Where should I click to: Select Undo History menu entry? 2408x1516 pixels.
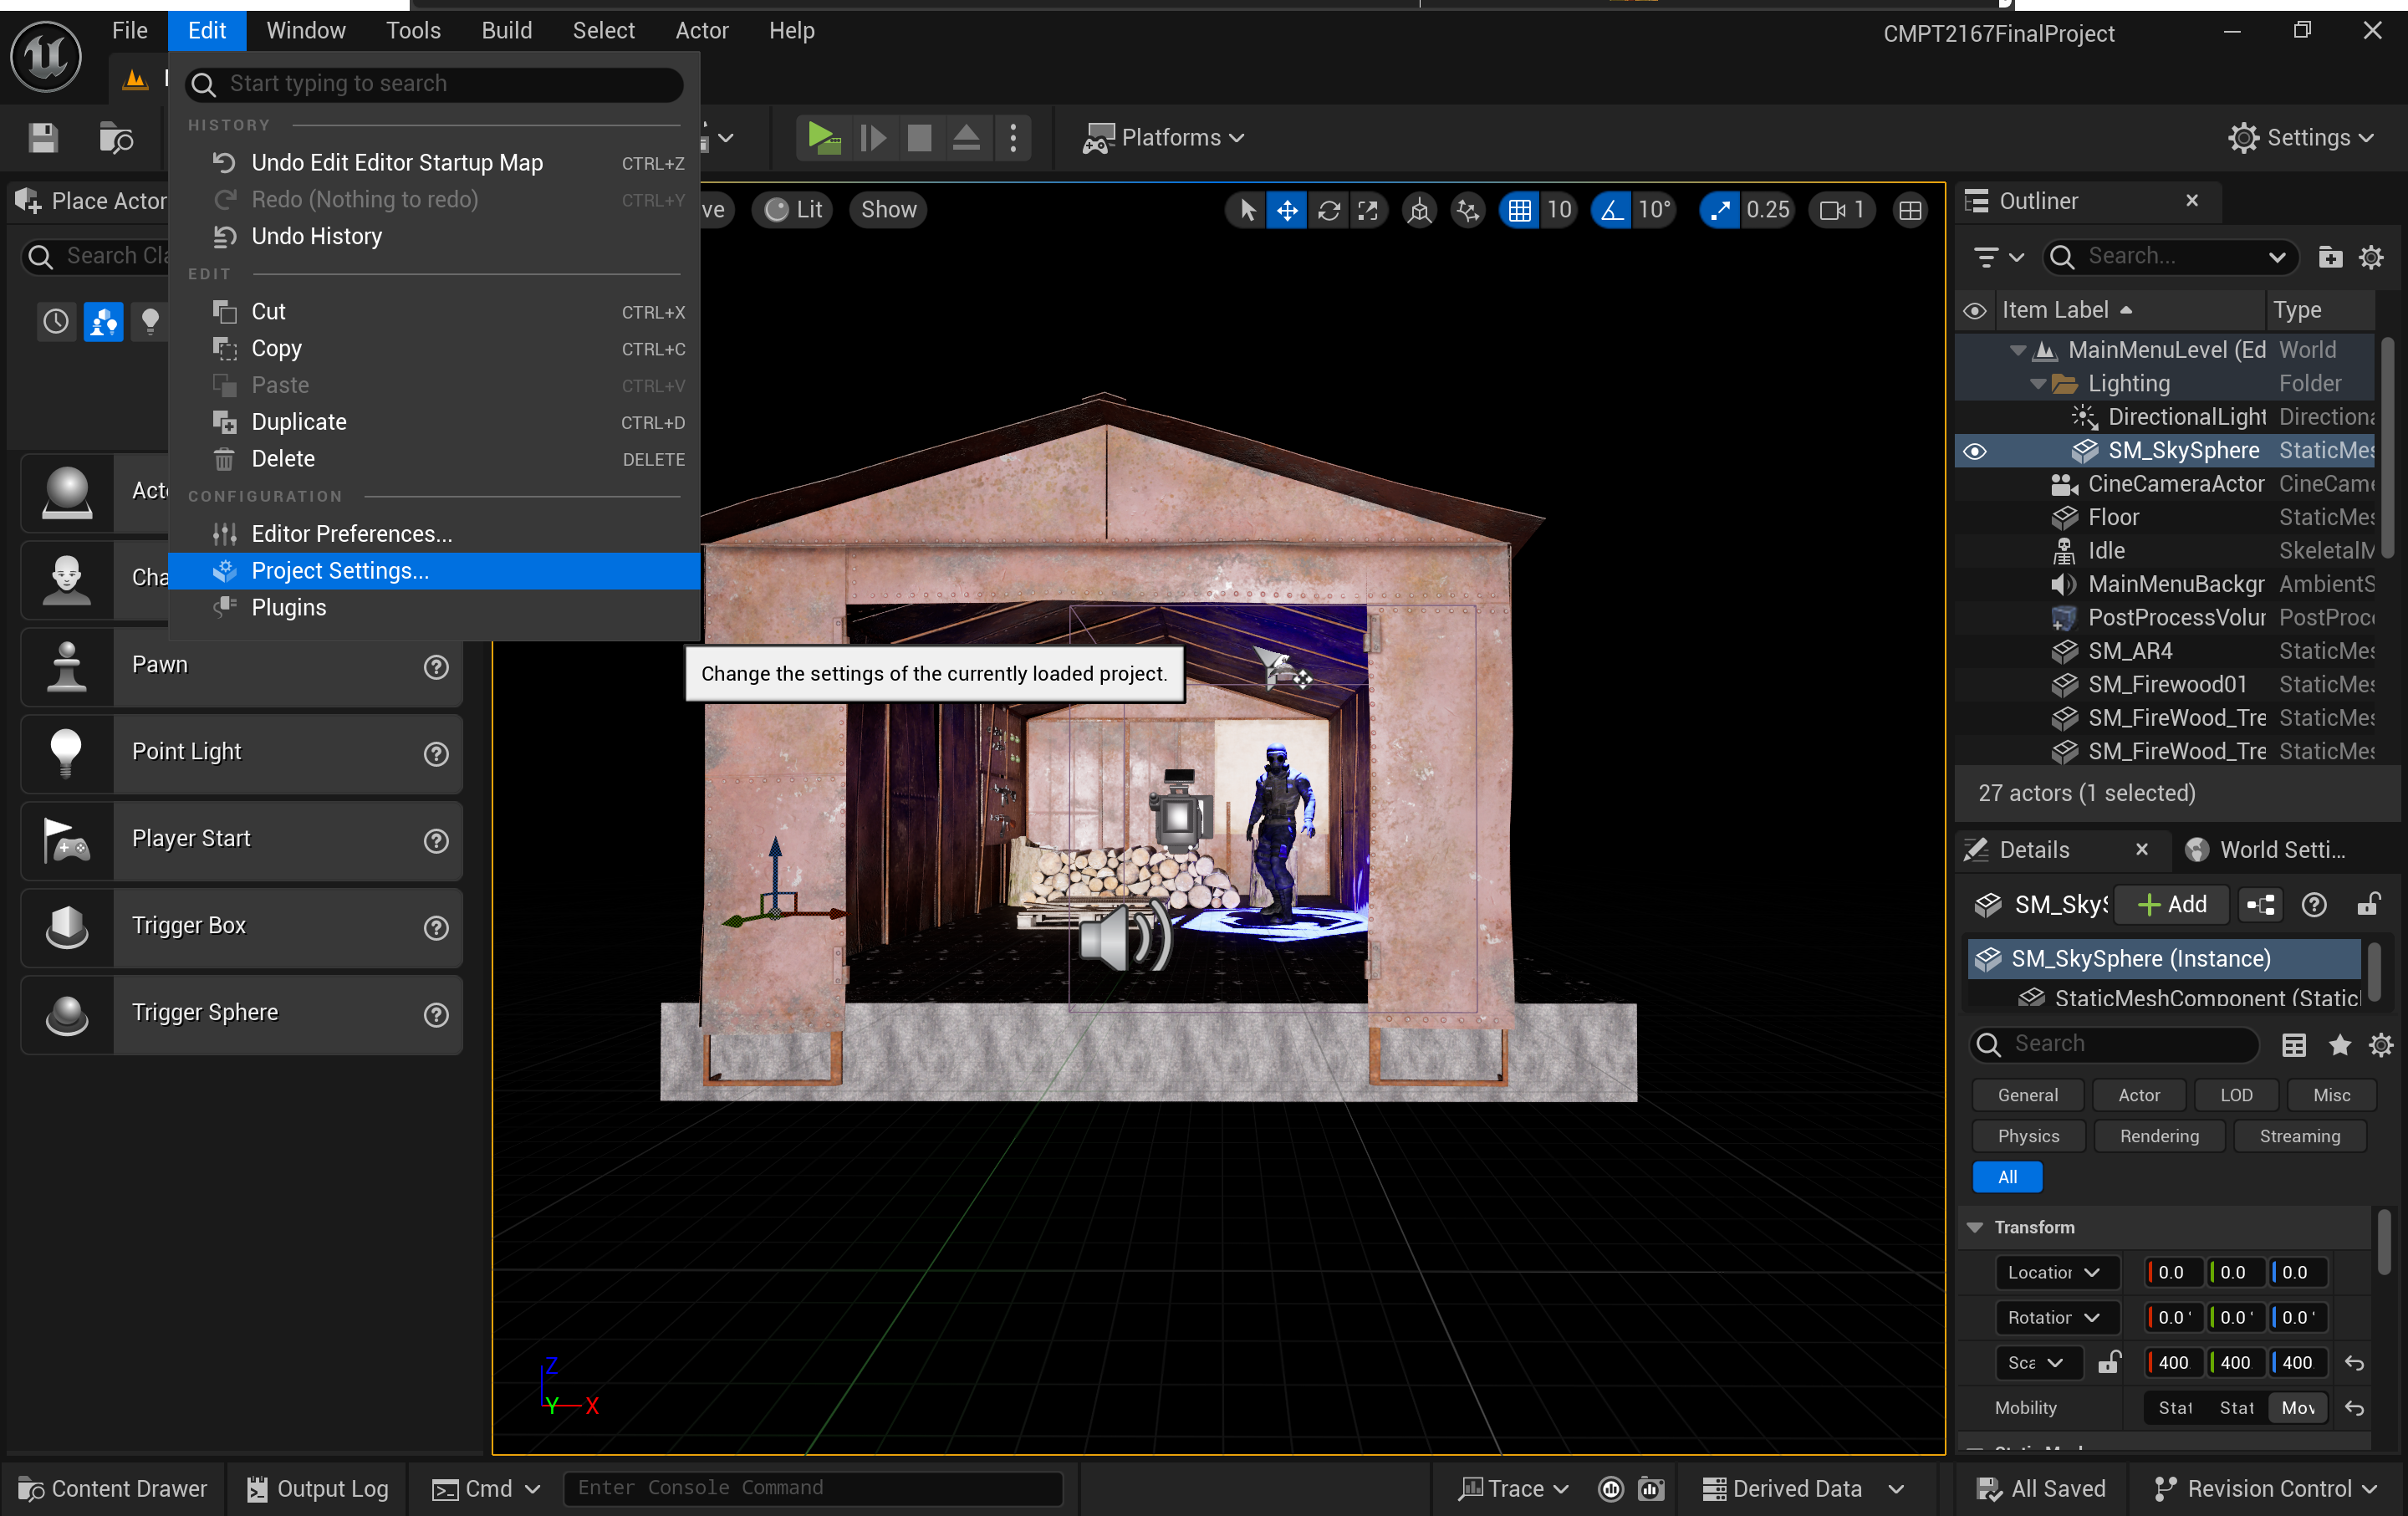pyautogui.click(x=434, y=236)
